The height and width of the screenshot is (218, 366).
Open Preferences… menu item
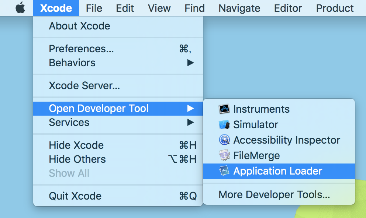click(118, 49)
